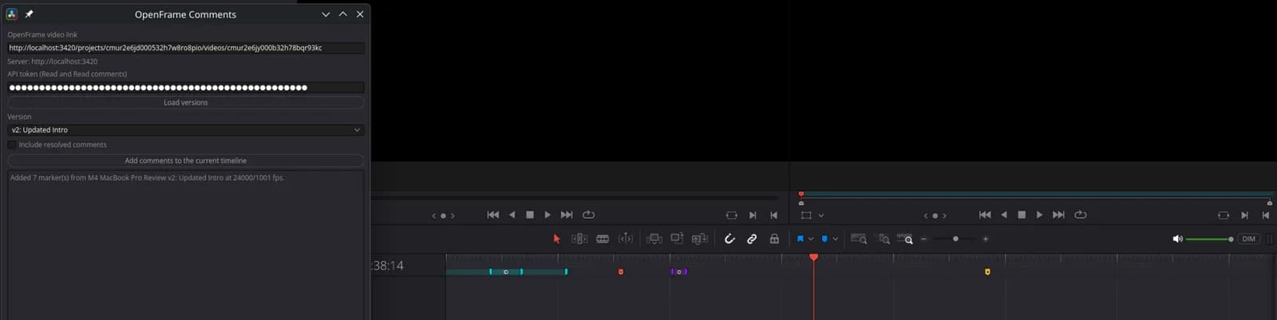Viewport: 1277px width, 320px height.
Task: Open the Version dropdown showing v2: Updated Intro
Action: click(186, 130)
